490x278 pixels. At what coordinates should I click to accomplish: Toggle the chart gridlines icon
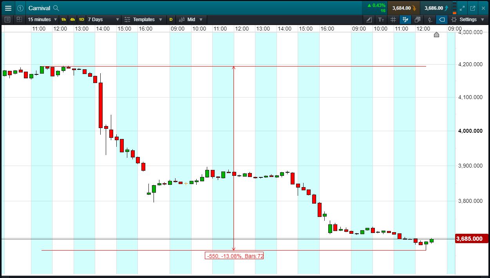pyautogui.click(x=393, y=19)
